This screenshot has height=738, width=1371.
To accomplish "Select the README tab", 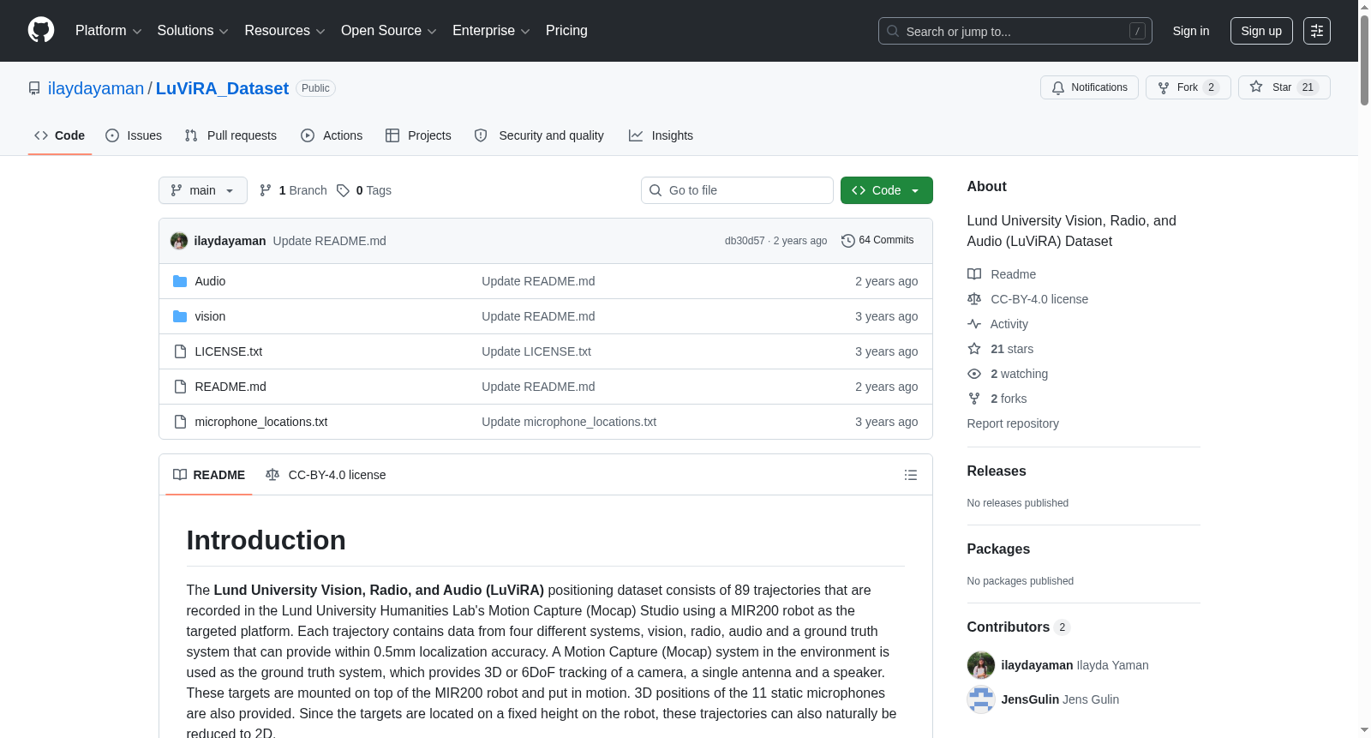I will pyautogui.click(x=209, y=475).
